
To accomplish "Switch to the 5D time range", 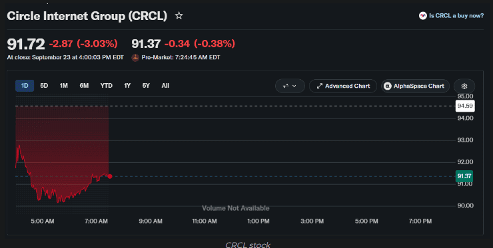I will click(x=44, y=86).
